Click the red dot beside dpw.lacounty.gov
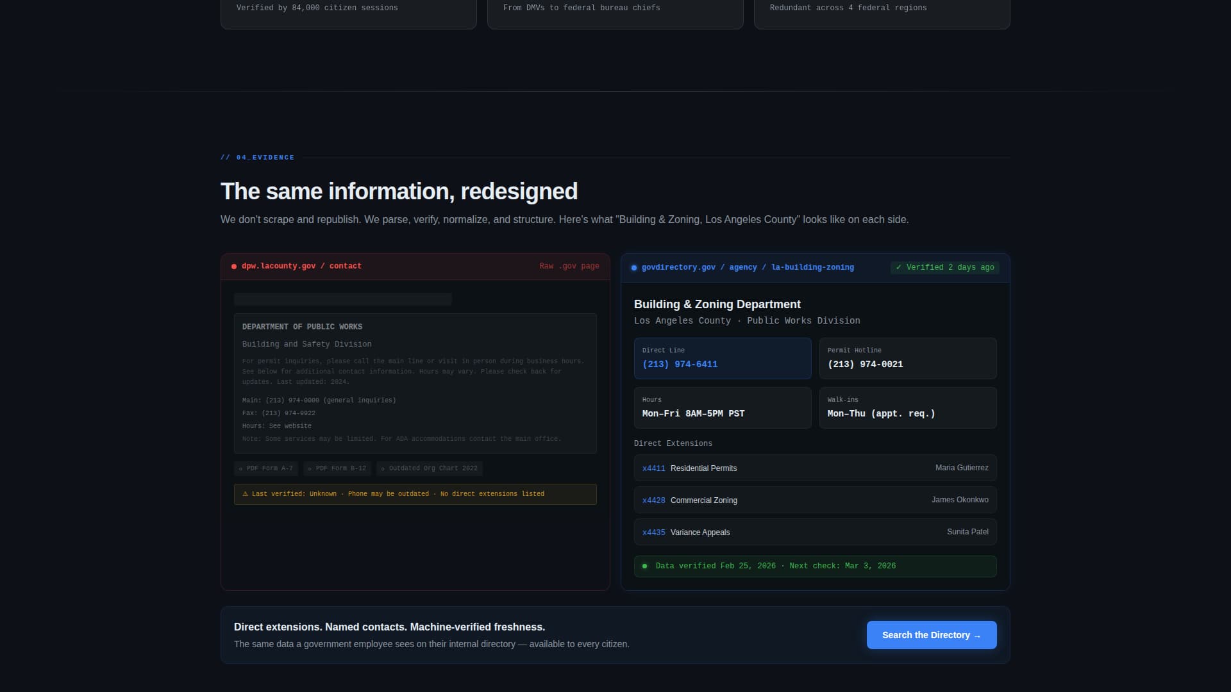Image resolution: width=1231 pixels, height=692 pixels. click(234, 267)
